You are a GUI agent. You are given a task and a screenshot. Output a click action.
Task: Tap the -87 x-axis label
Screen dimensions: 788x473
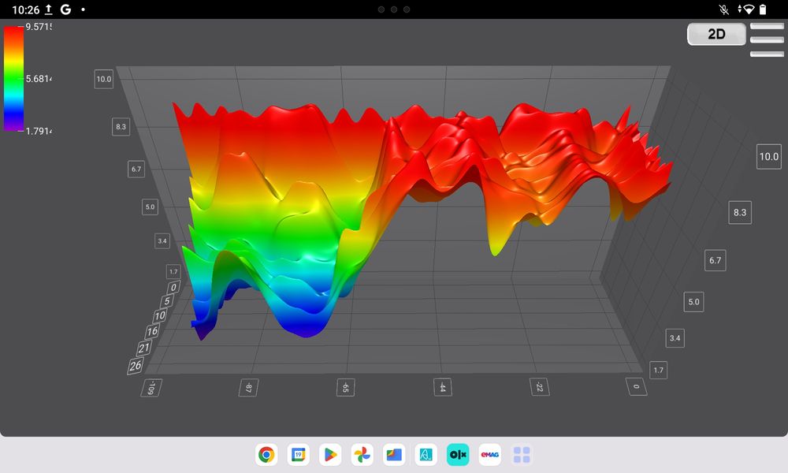coord(248,388)
